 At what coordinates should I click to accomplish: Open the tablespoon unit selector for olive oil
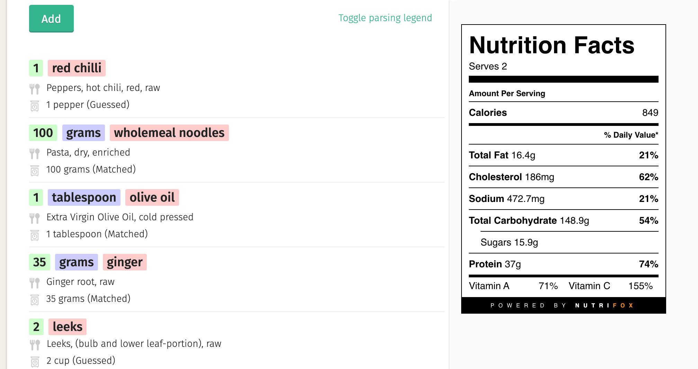(84, 197)
